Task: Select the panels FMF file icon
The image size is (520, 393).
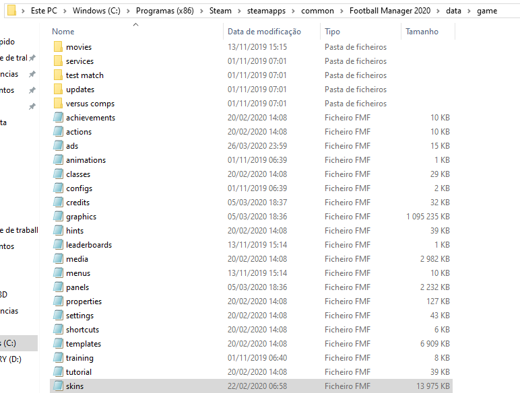Action: tap(58, 287)
